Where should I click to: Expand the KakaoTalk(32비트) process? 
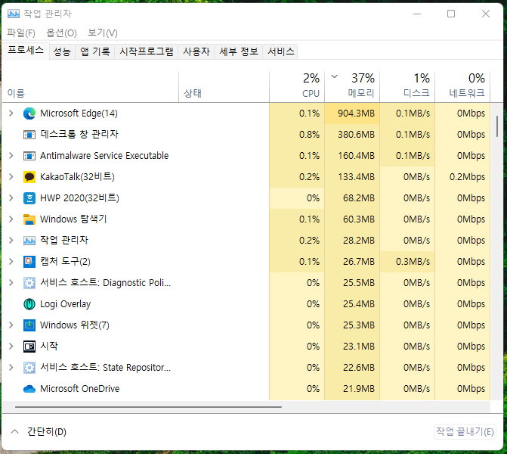pyautogui.click(x=11, y=177)
